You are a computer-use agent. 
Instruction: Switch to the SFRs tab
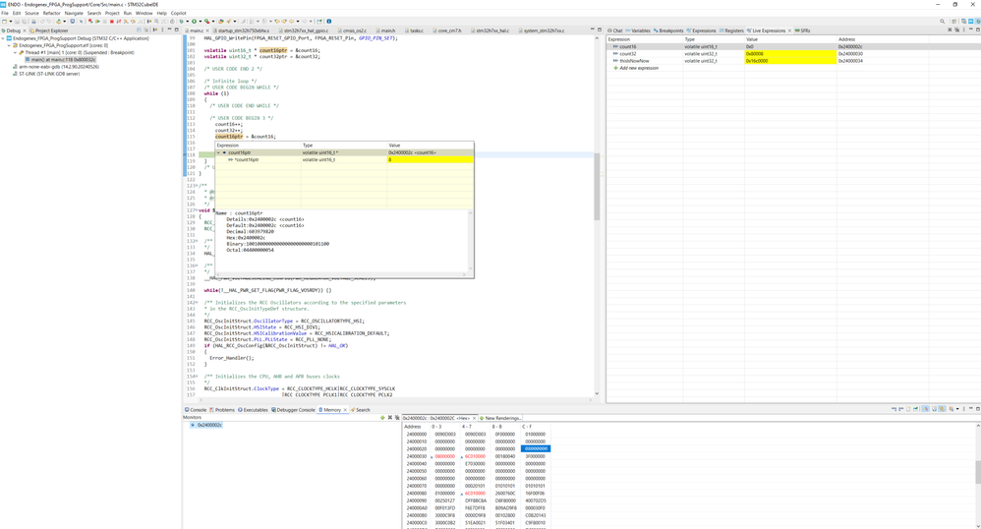(x=802, y=30)
